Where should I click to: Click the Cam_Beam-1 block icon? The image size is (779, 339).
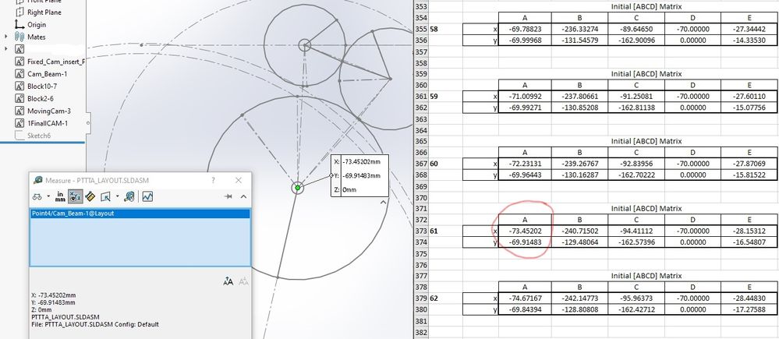[x=19, y=74]
